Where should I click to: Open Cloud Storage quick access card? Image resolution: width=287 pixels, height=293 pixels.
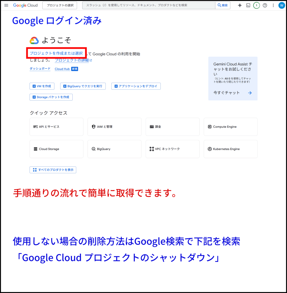56,149
